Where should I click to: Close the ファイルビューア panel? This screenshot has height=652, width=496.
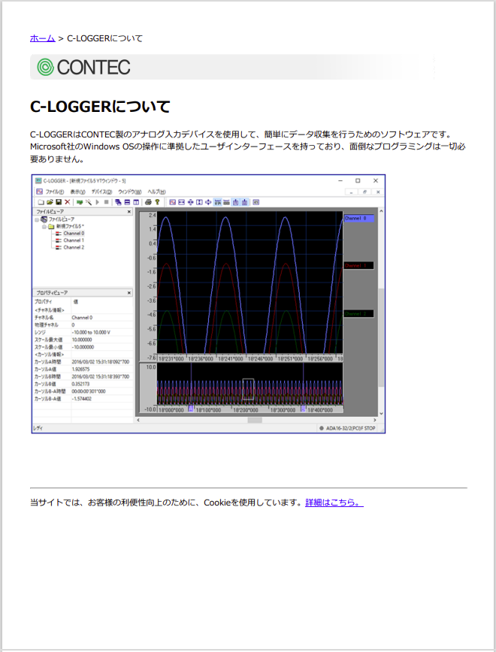pos(129,212)
